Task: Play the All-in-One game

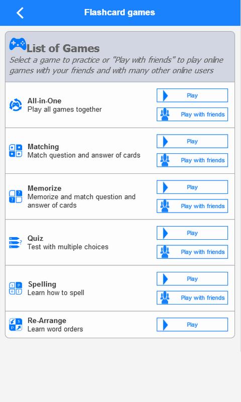Action: click(x=192, y=95)
